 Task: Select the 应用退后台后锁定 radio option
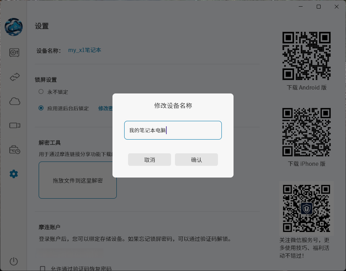41,108
